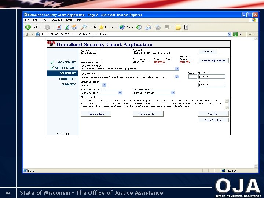Click the Stop loading icon
The image size is (264, 198).
click(x=59, y=27)
